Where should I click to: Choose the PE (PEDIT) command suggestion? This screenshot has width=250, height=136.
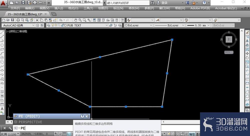(52, 116)
